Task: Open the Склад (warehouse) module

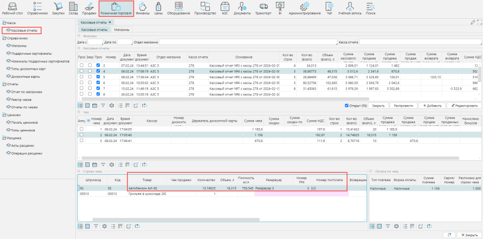Action: [x=73, y=8]
